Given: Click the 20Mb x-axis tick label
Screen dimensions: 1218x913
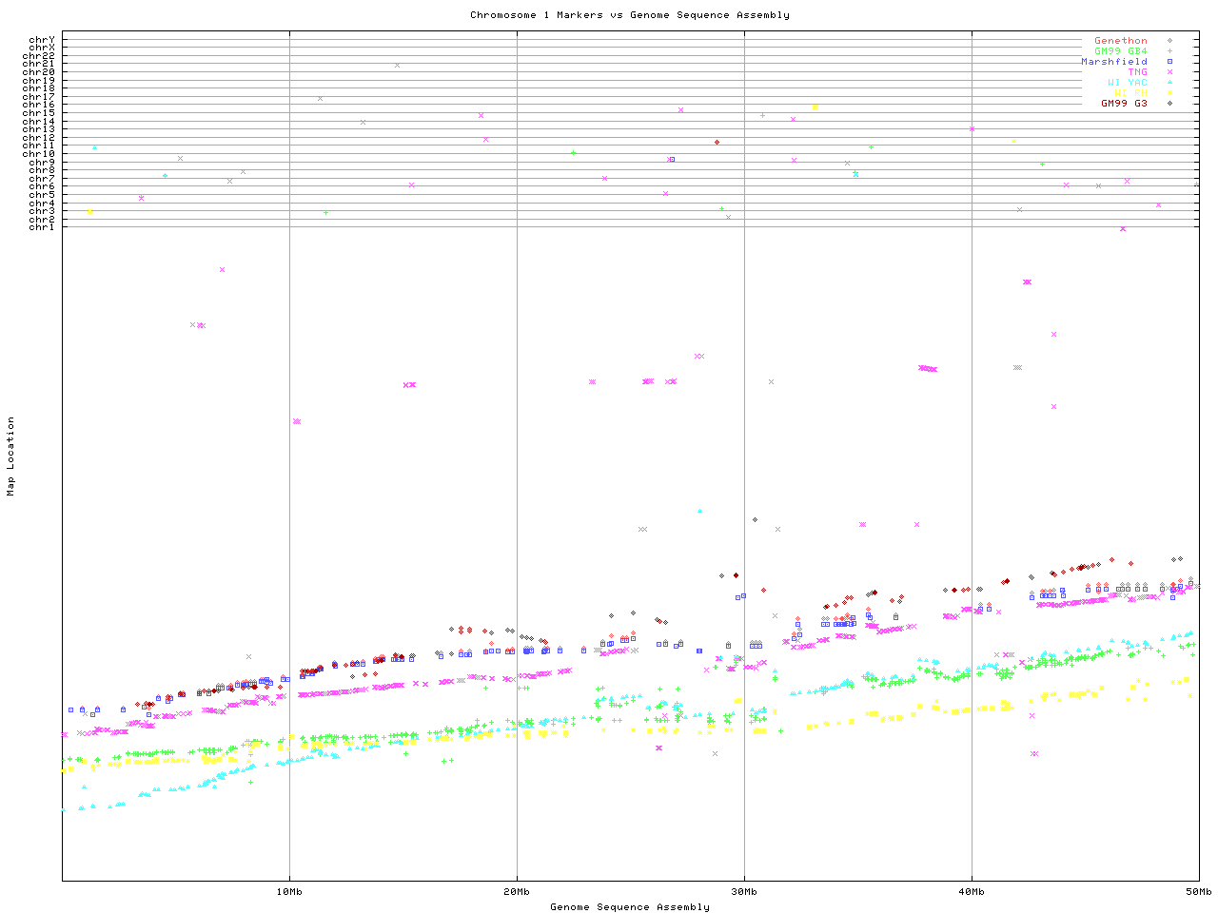Looking at the screenshot, I should (x=517, y=892).
